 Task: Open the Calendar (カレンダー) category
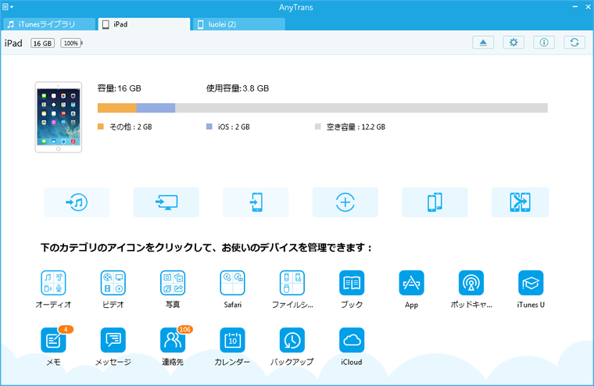[x=232, y=340]
